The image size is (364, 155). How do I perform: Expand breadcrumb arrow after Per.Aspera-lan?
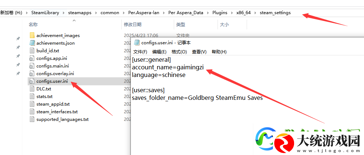point(164,13)
